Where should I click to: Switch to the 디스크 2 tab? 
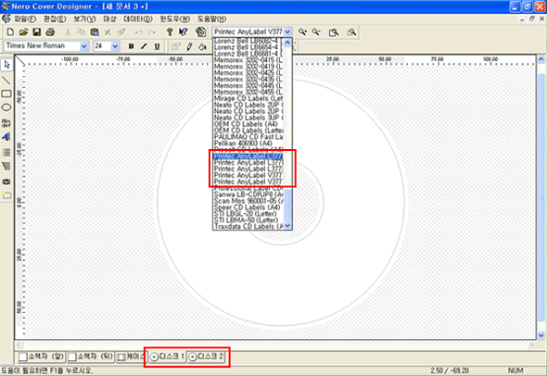[206, 357]
